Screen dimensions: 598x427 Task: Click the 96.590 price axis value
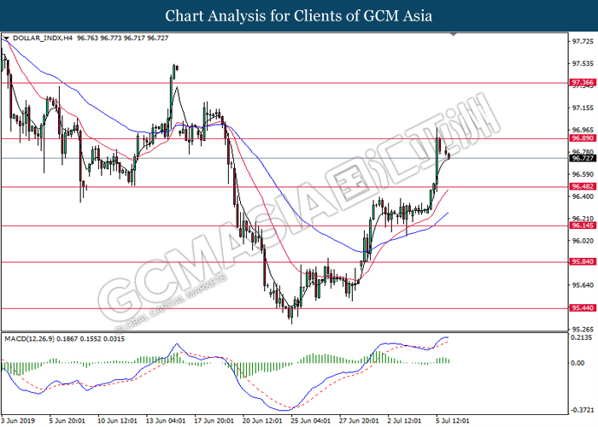pyautogui.click(x=583, y=174)
